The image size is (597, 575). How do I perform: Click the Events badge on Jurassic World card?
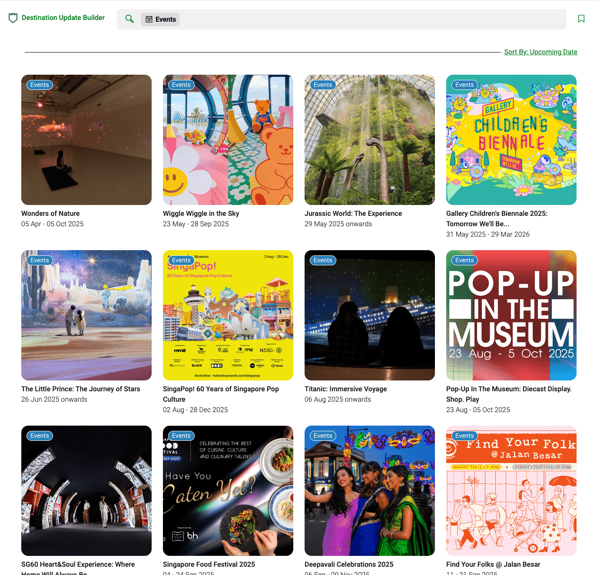click(322, 85)
